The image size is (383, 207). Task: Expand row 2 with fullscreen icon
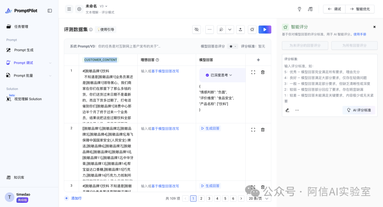253,130
